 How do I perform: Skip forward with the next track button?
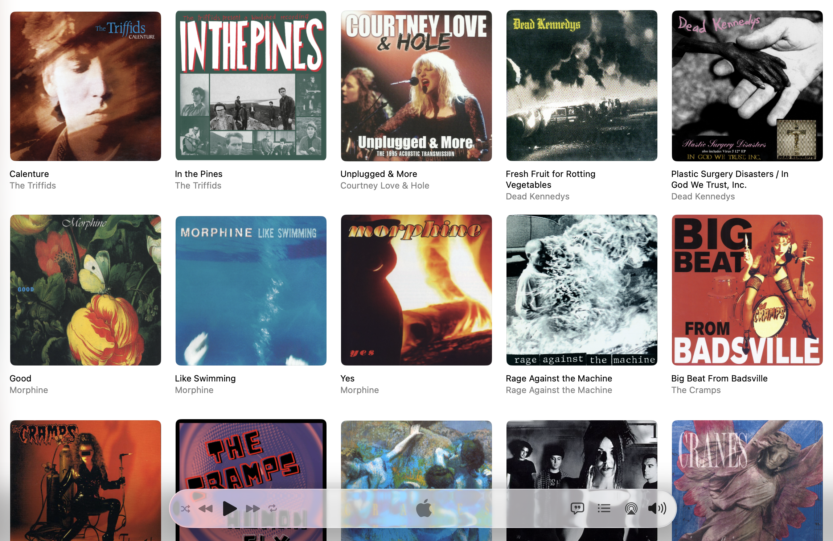coord(253,509)
